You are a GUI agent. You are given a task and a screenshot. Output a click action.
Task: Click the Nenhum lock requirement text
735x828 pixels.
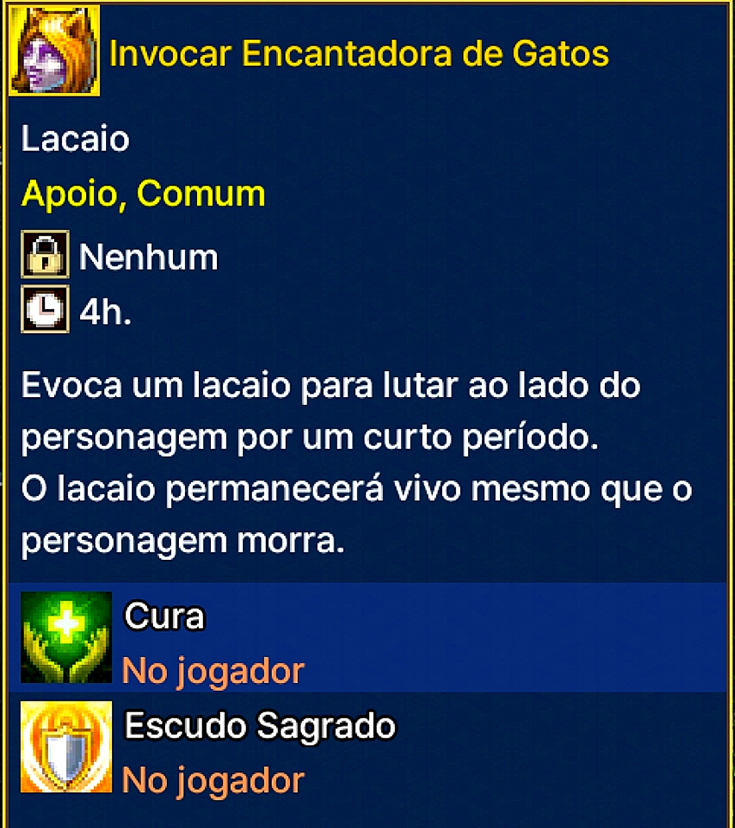[x=149, y=257]
